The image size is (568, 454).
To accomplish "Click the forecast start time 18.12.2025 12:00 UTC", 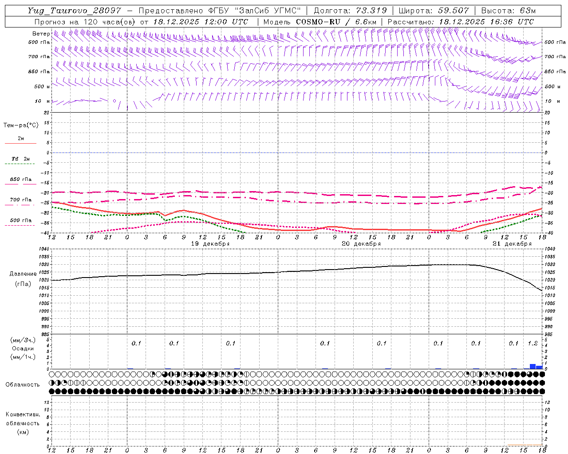I will click(x=201, y=22).
